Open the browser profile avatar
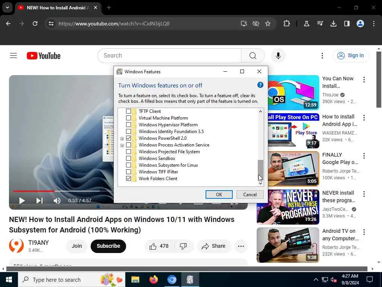The height and width of the screenshot is (287, 382). (x=360, y=24)
